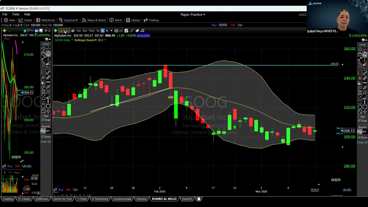
Task: Choose the hand pan tool in left palette
Action: (43, 53)
